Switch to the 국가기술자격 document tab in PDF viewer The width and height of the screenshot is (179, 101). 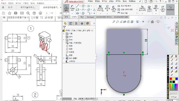click(28, 7)
